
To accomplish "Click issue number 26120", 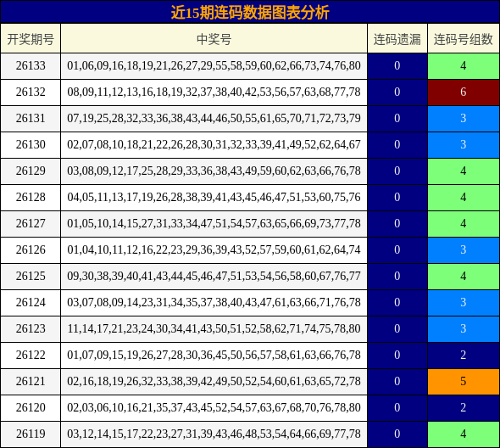I will coord(31,407).
